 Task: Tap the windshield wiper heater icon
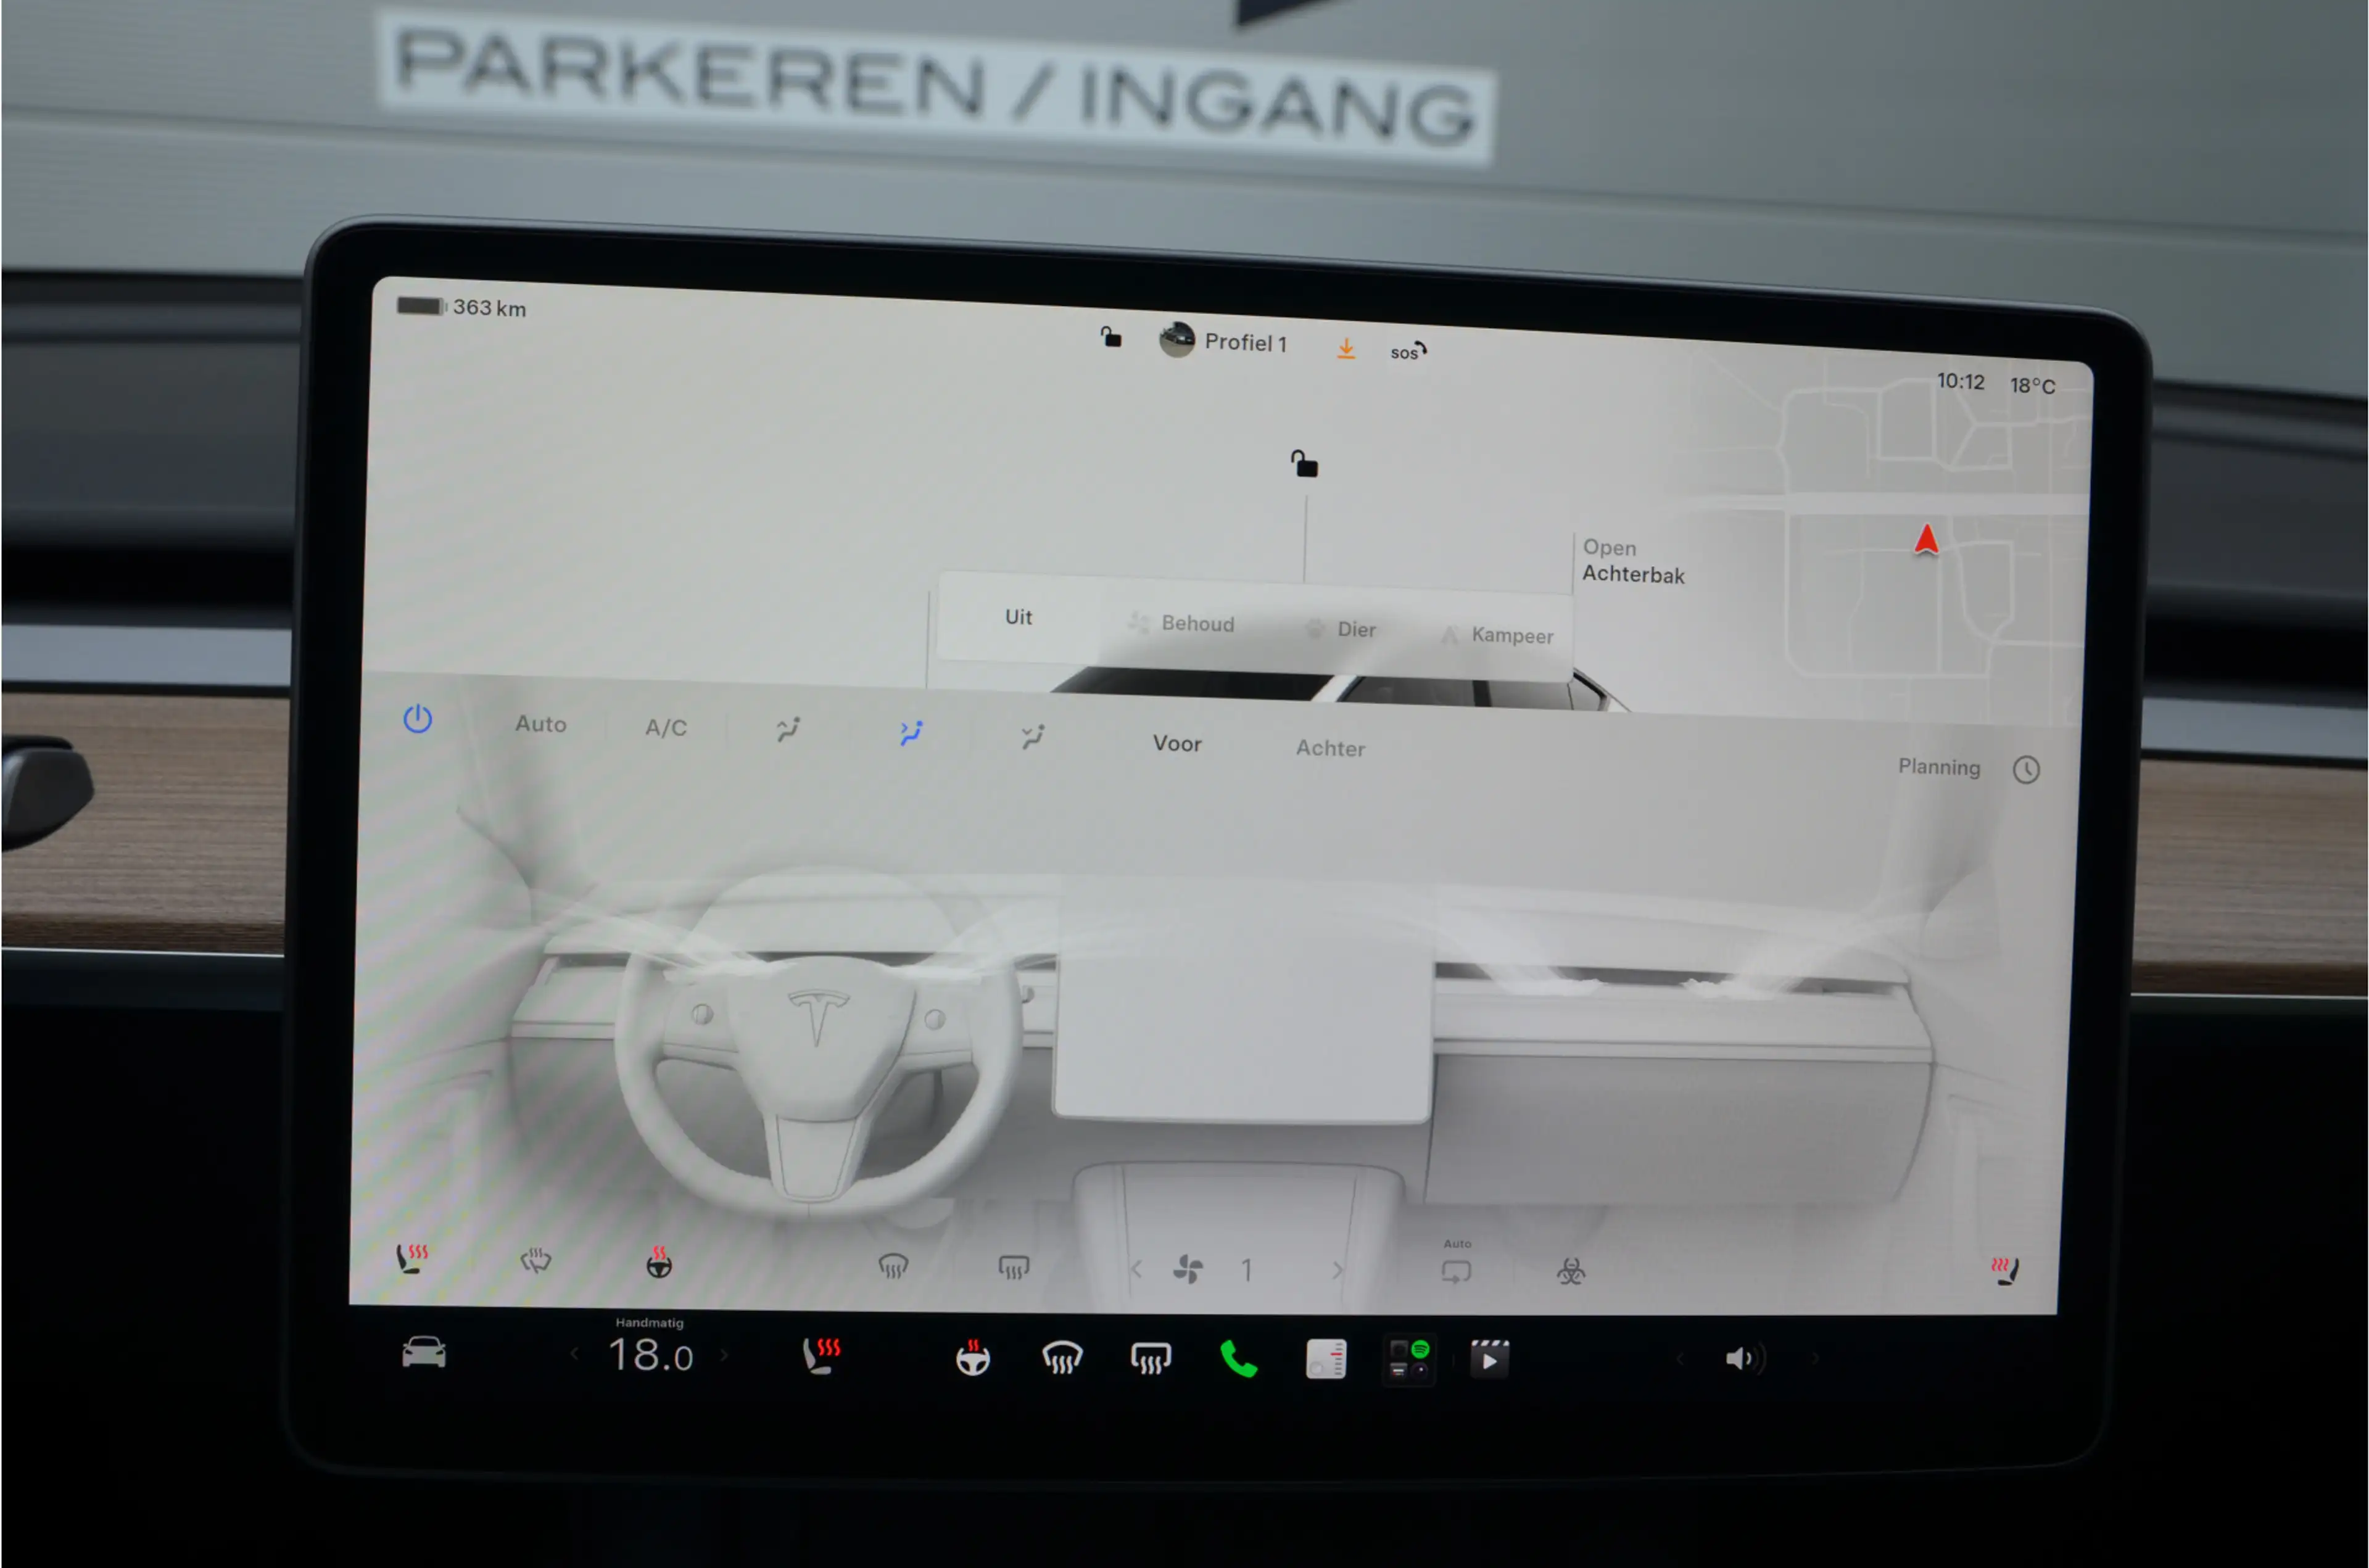coord(536,1260)
